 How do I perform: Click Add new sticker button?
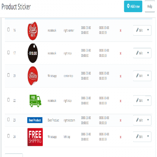point(133,6)
